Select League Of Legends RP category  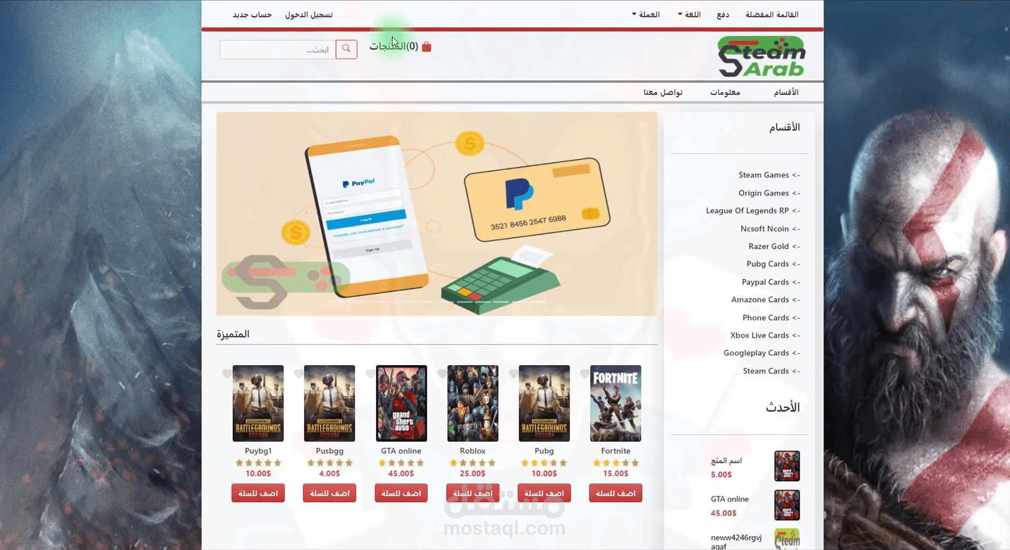tap(753, 211)
